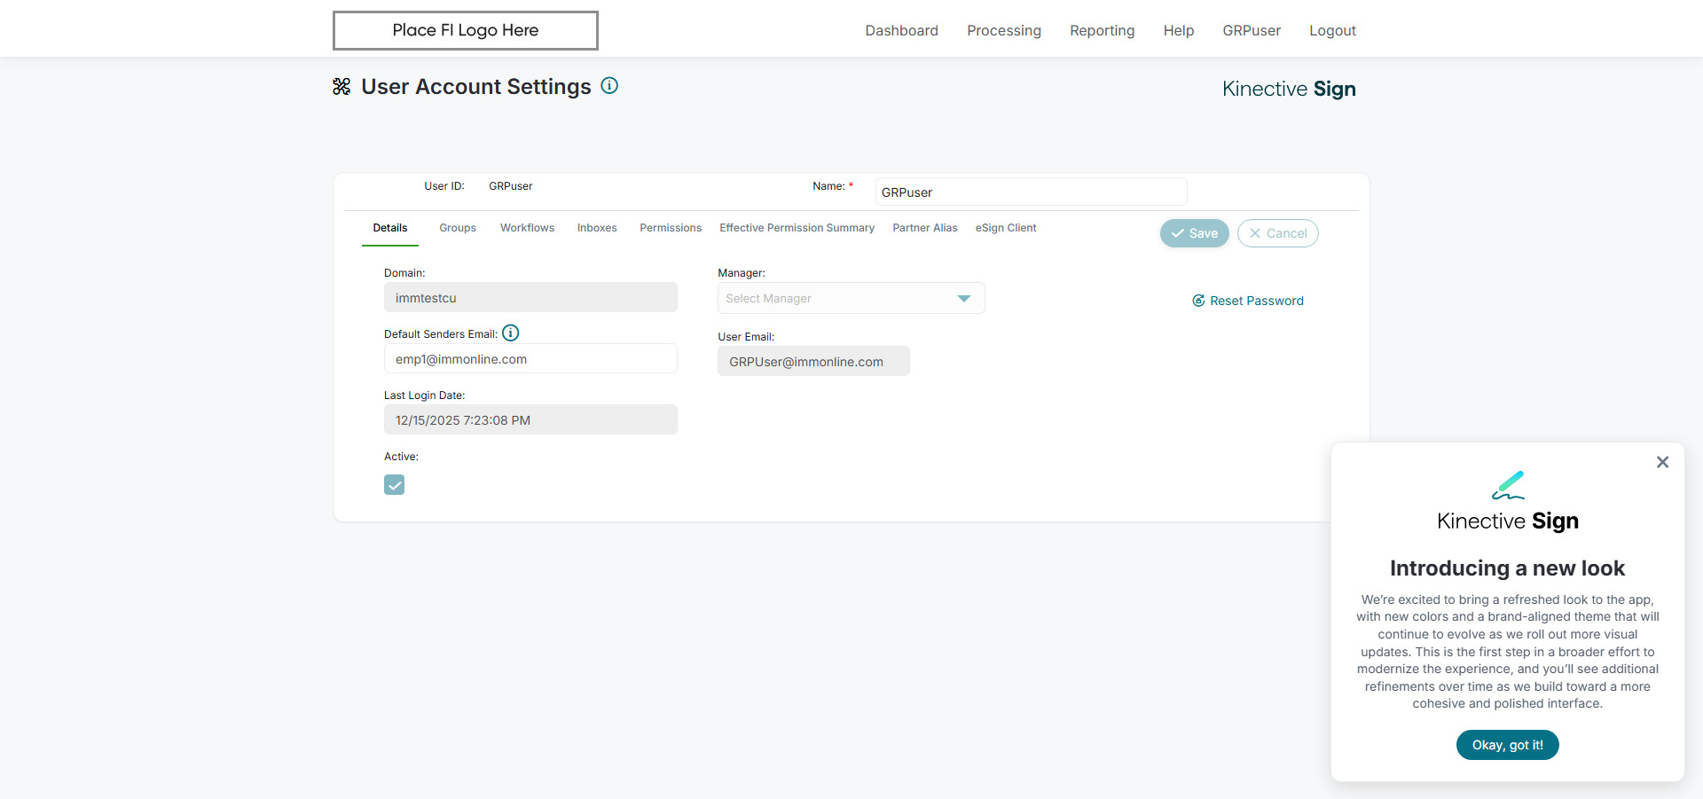
Task: Click the Default Senders Email field
Action: (530, 358)
